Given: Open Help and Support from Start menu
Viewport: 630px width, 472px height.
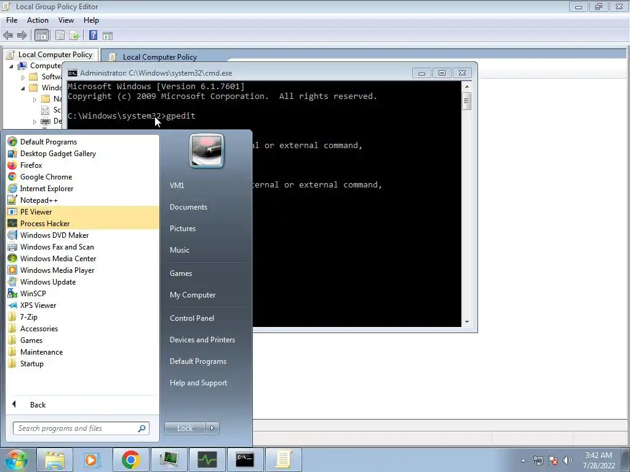Looking at the screenshot, I should [198, 382].
